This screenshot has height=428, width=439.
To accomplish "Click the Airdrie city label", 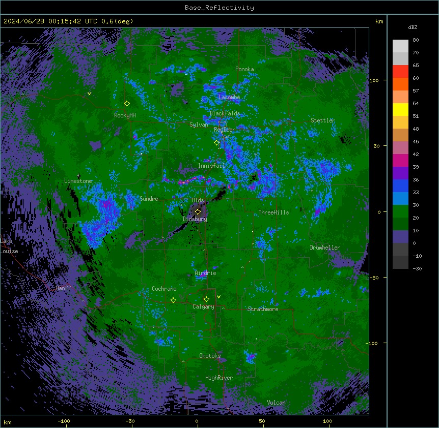I will click(x=206, y=273).
